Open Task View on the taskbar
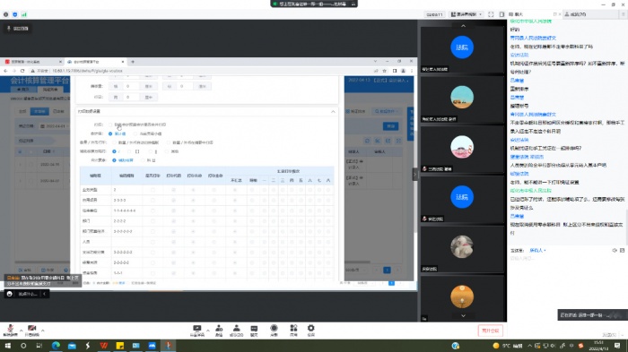The width and height of the screenshot is (628, 352). coord(39,345)
